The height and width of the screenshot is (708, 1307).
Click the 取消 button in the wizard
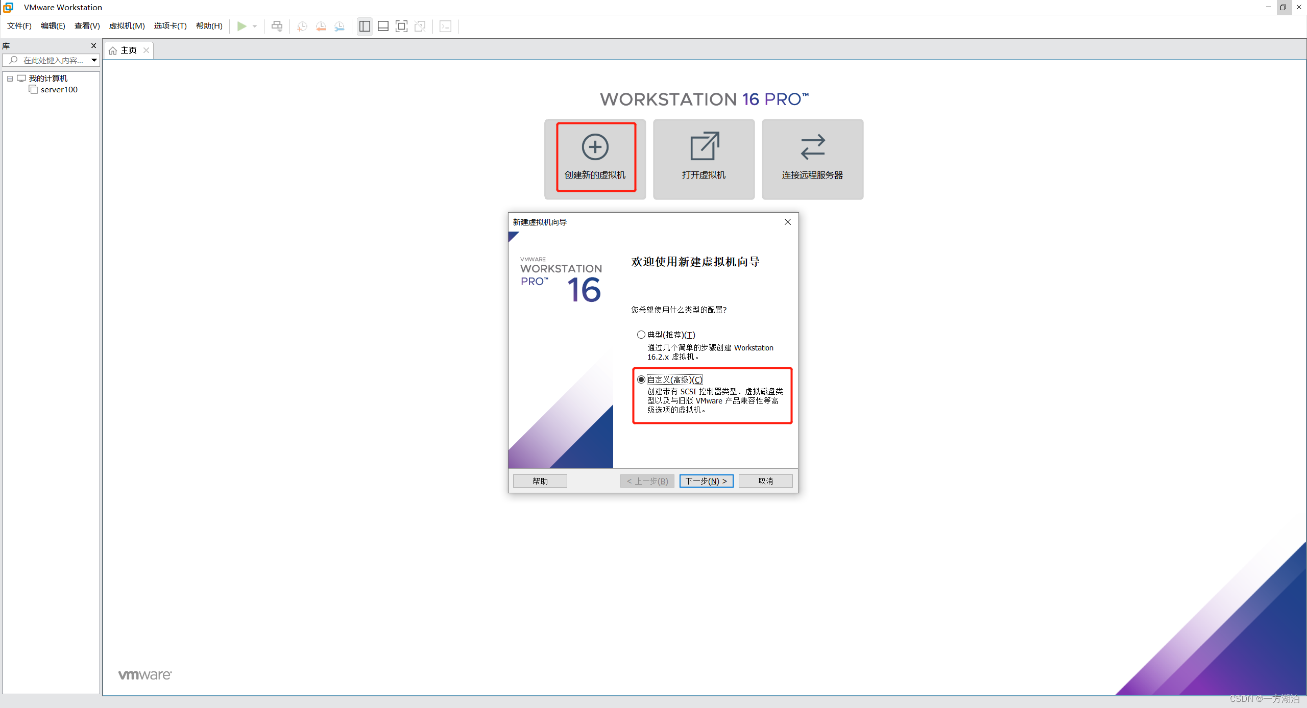tap(765, 481)
